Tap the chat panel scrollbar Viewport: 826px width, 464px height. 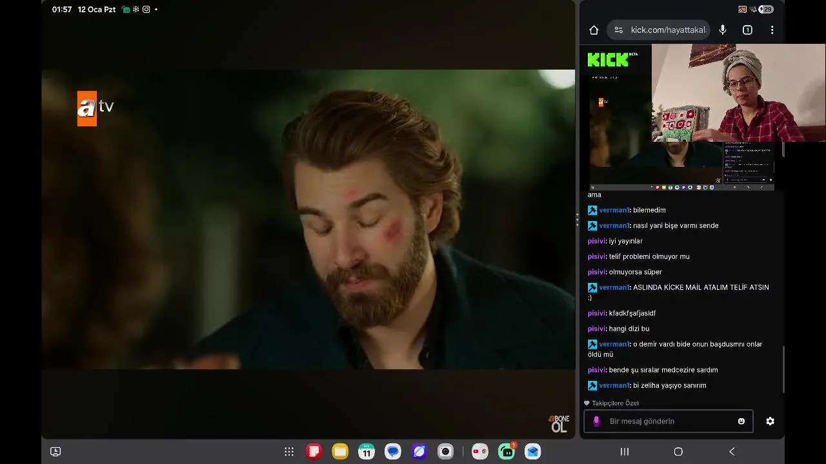(x=783, y=369)
